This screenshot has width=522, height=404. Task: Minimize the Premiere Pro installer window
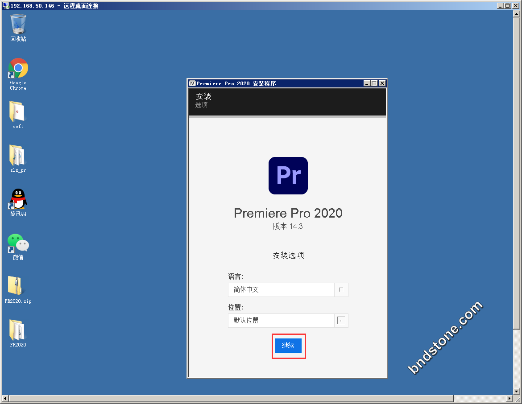click(x=367, y=83)
